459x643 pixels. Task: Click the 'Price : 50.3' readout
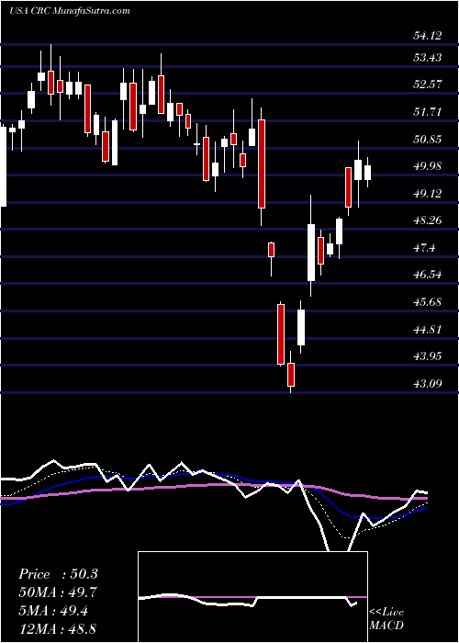58,574
